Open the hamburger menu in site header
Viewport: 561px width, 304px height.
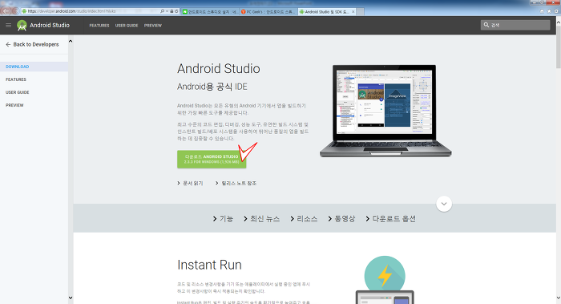point(8,25)
